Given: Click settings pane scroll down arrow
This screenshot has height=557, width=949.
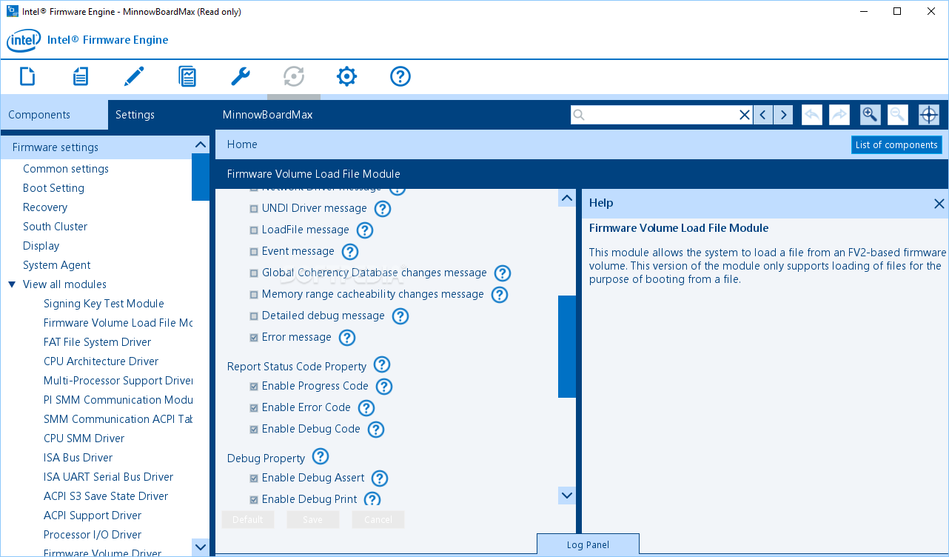Looking at the screenshot, I should tap(567, 496).
